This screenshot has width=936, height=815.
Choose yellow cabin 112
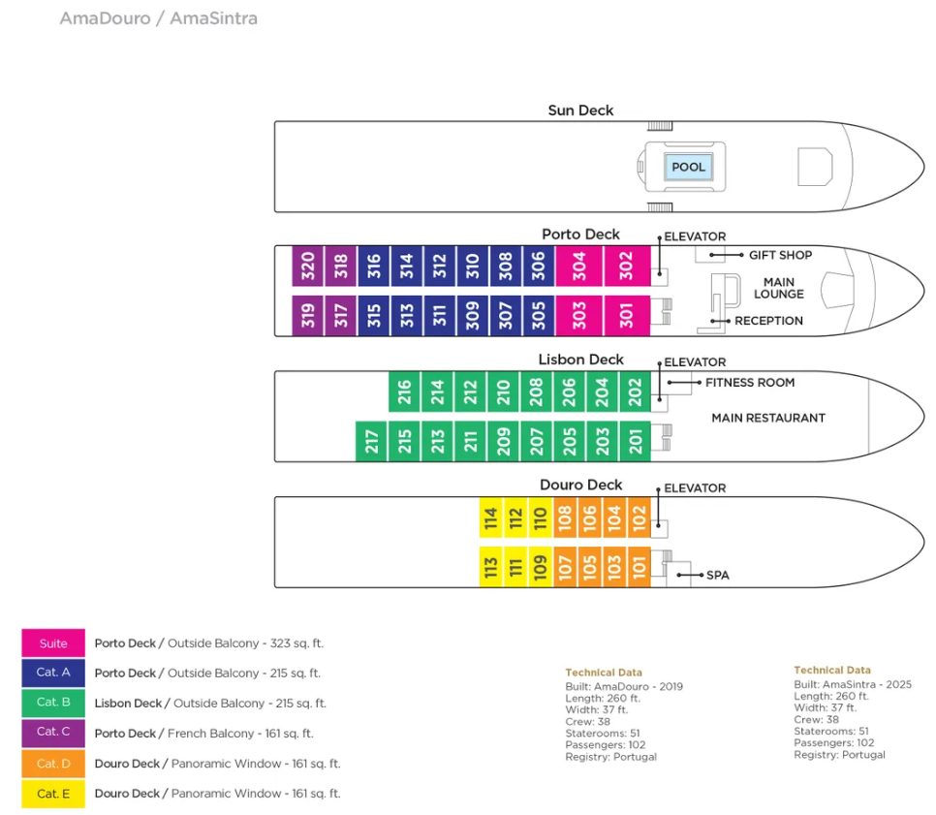(515, 517)
